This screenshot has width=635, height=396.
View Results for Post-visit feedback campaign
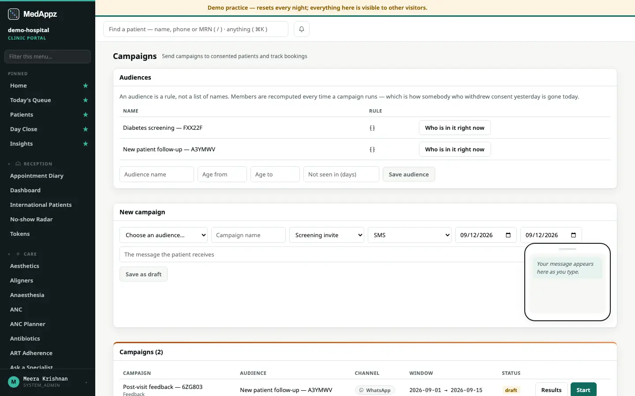(x=551, y=390)
